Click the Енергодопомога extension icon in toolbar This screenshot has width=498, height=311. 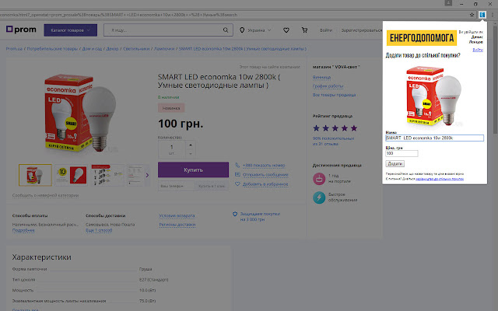coord(482,15)
